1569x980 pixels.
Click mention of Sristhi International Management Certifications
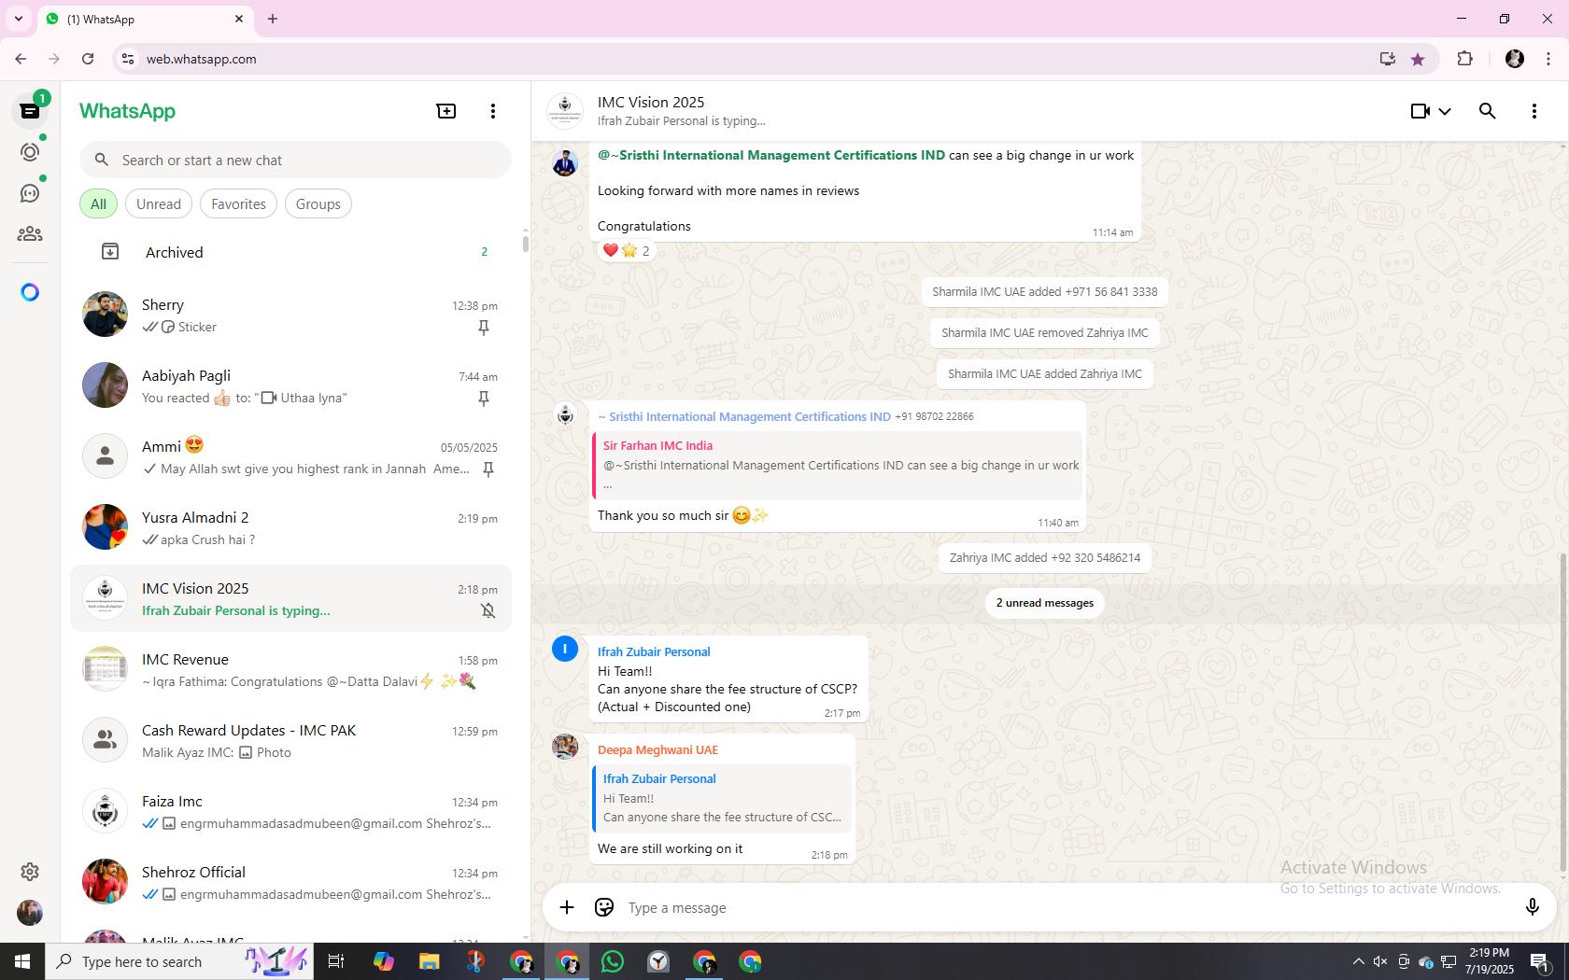point(771,155)
